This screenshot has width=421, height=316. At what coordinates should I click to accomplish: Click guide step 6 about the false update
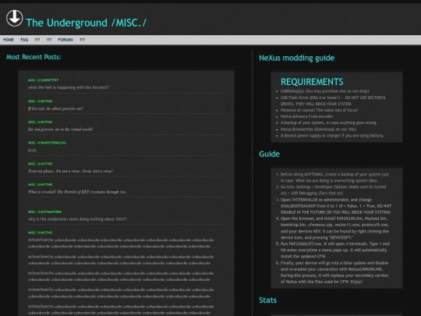334,272
